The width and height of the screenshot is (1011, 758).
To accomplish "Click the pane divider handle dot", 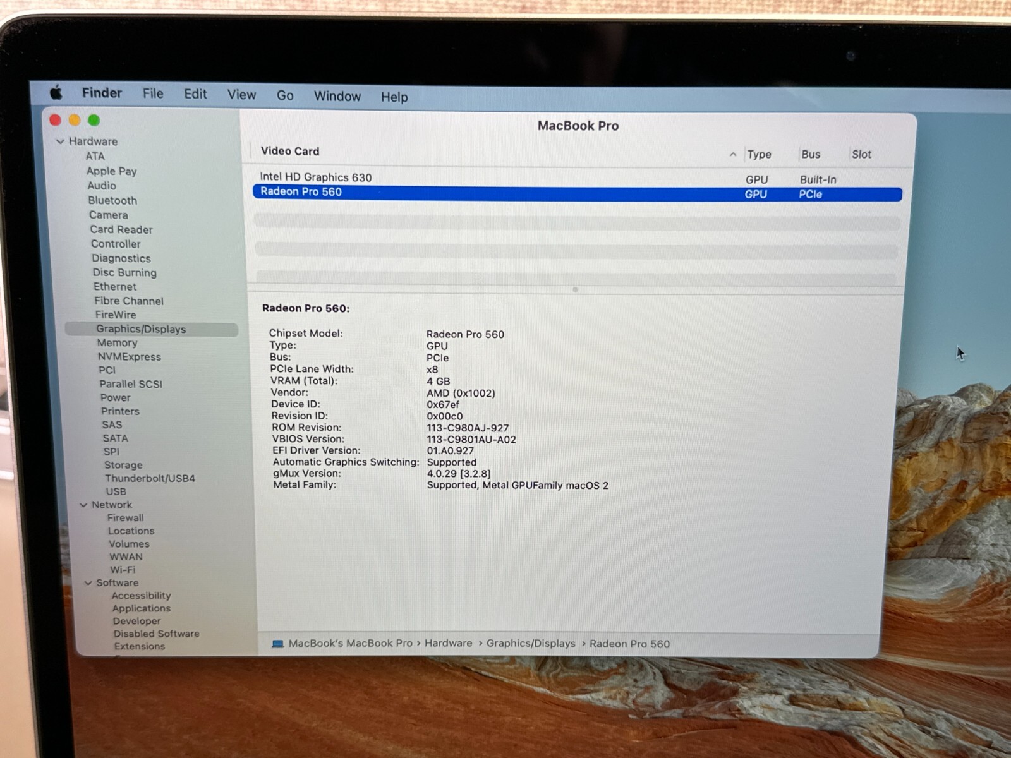I will click(575, 290).
